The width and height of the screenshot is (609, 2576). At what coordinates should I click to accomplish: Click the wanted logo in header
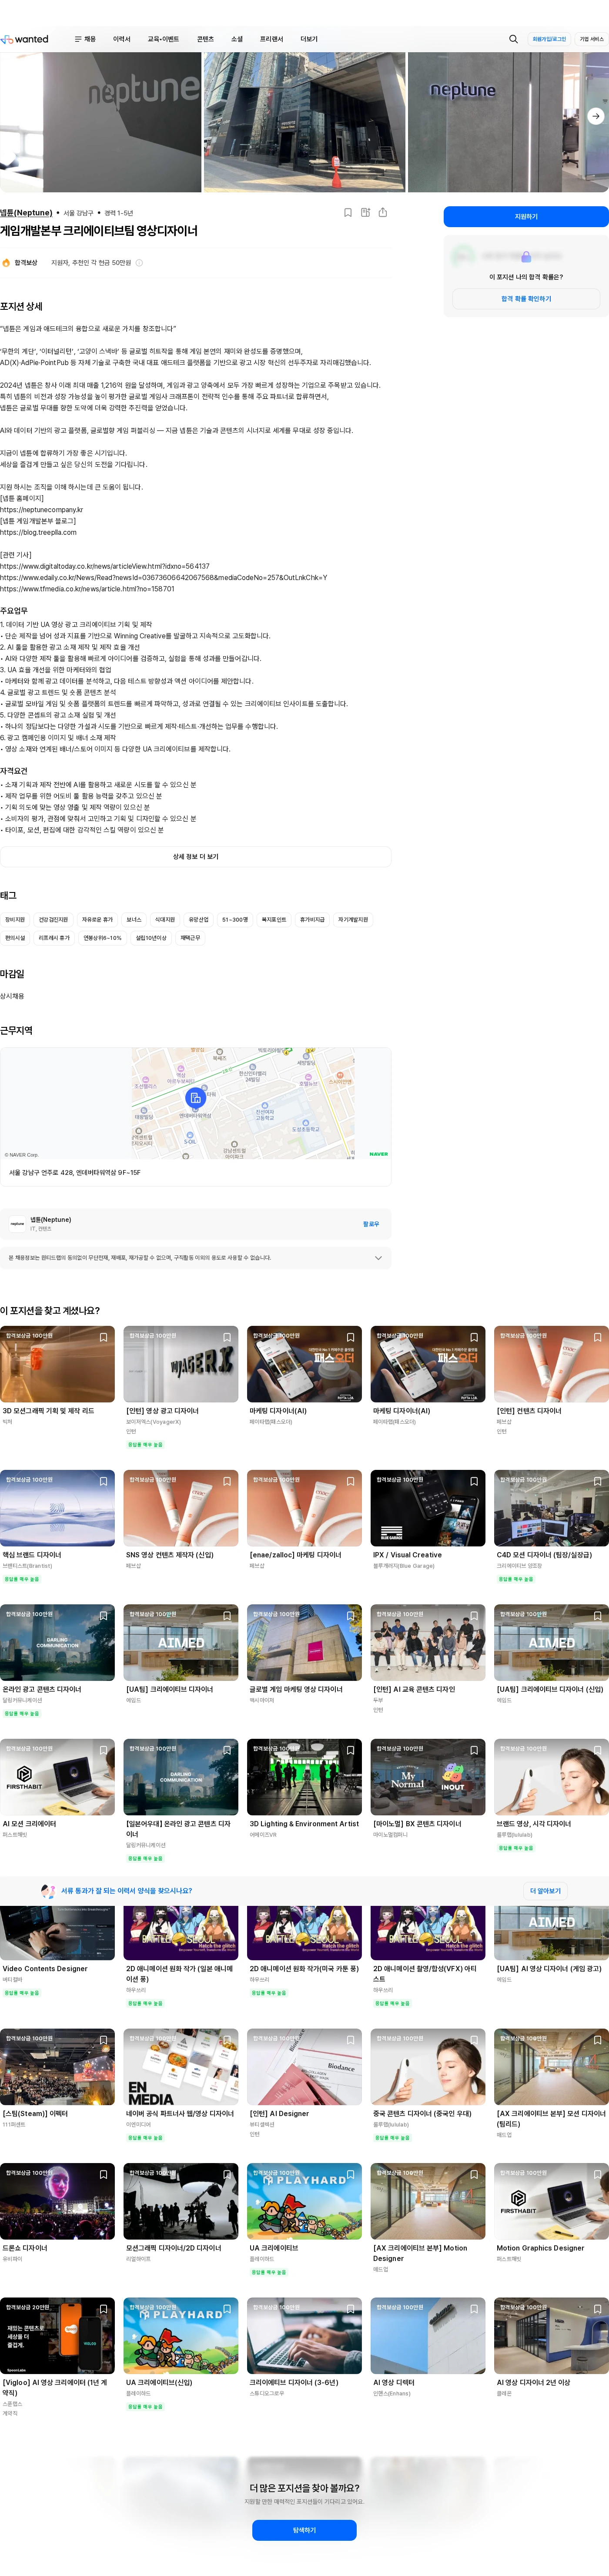tap(25, 39)
